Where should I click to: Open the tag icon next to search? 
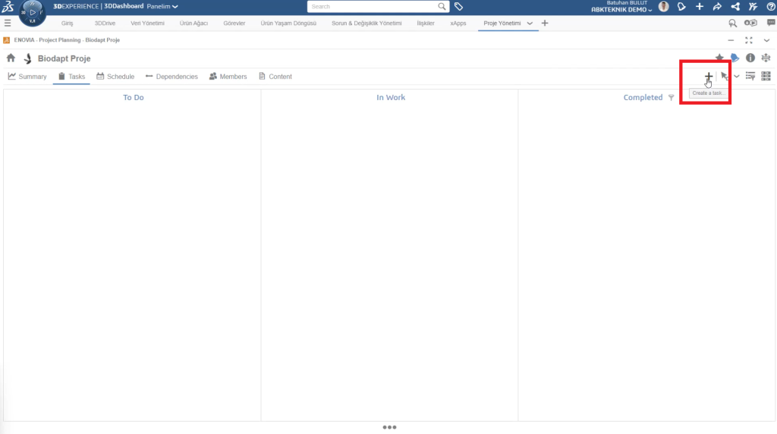(x=459, y=7)
